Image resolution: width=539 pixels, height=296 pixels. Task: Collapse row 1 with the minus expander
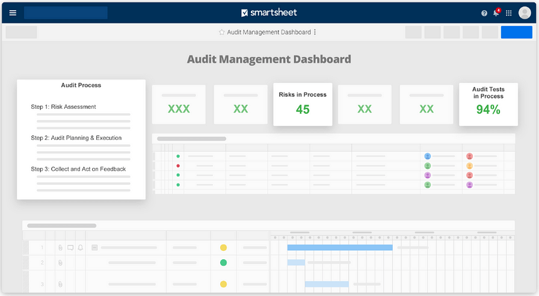click(x=94, y=247)
